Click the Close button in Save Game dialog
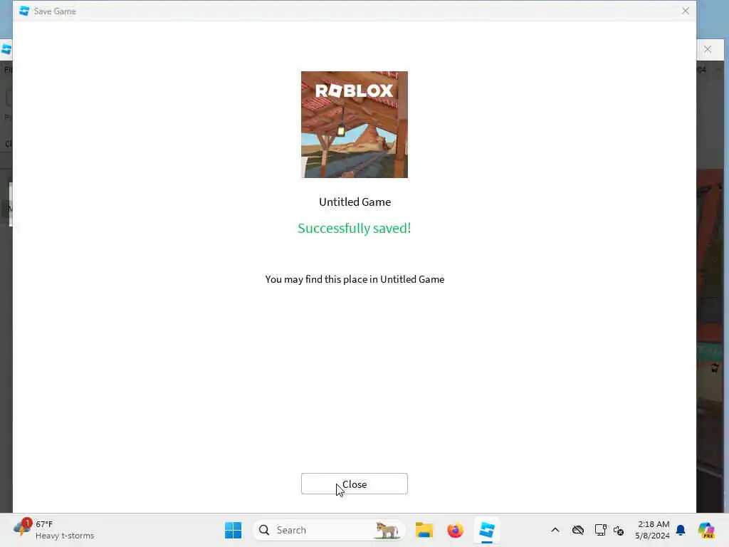 point(355,484)
